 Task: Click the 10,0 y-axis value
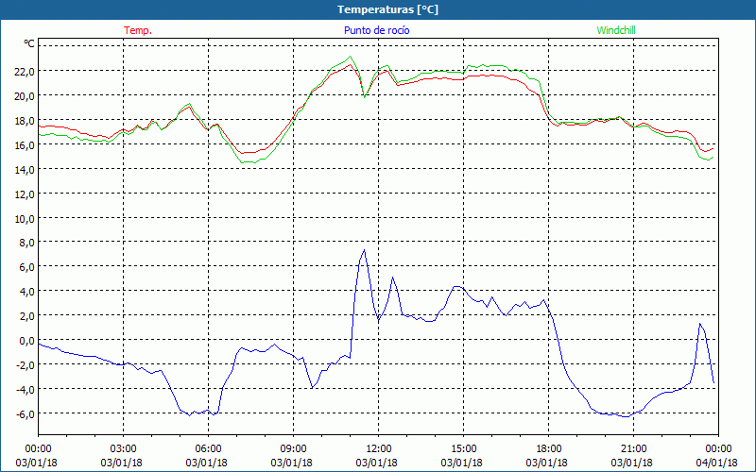click(25, 219)
